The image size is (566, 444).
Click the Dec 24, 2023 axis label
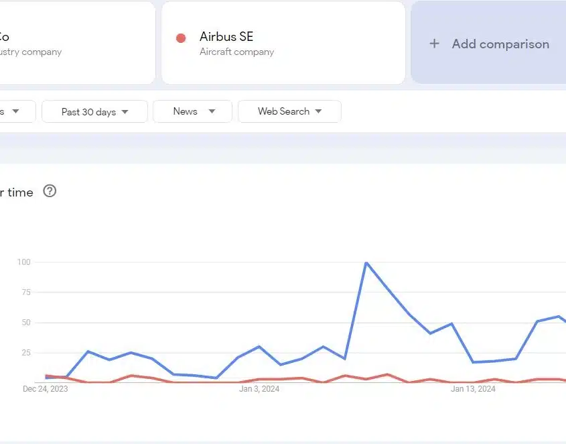click(x=45, y=389)
